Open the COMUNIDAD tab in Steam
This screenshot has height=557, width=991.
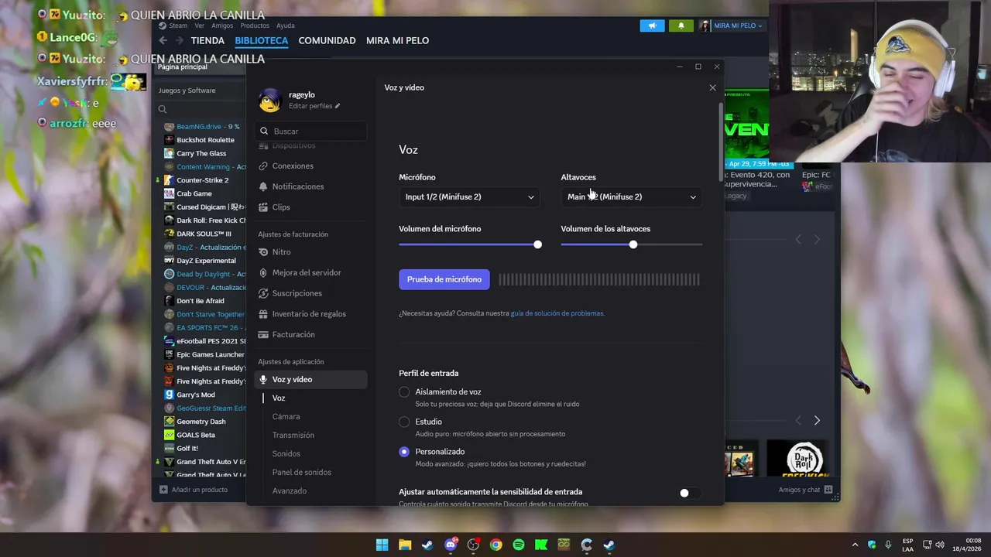click(327, 40)
